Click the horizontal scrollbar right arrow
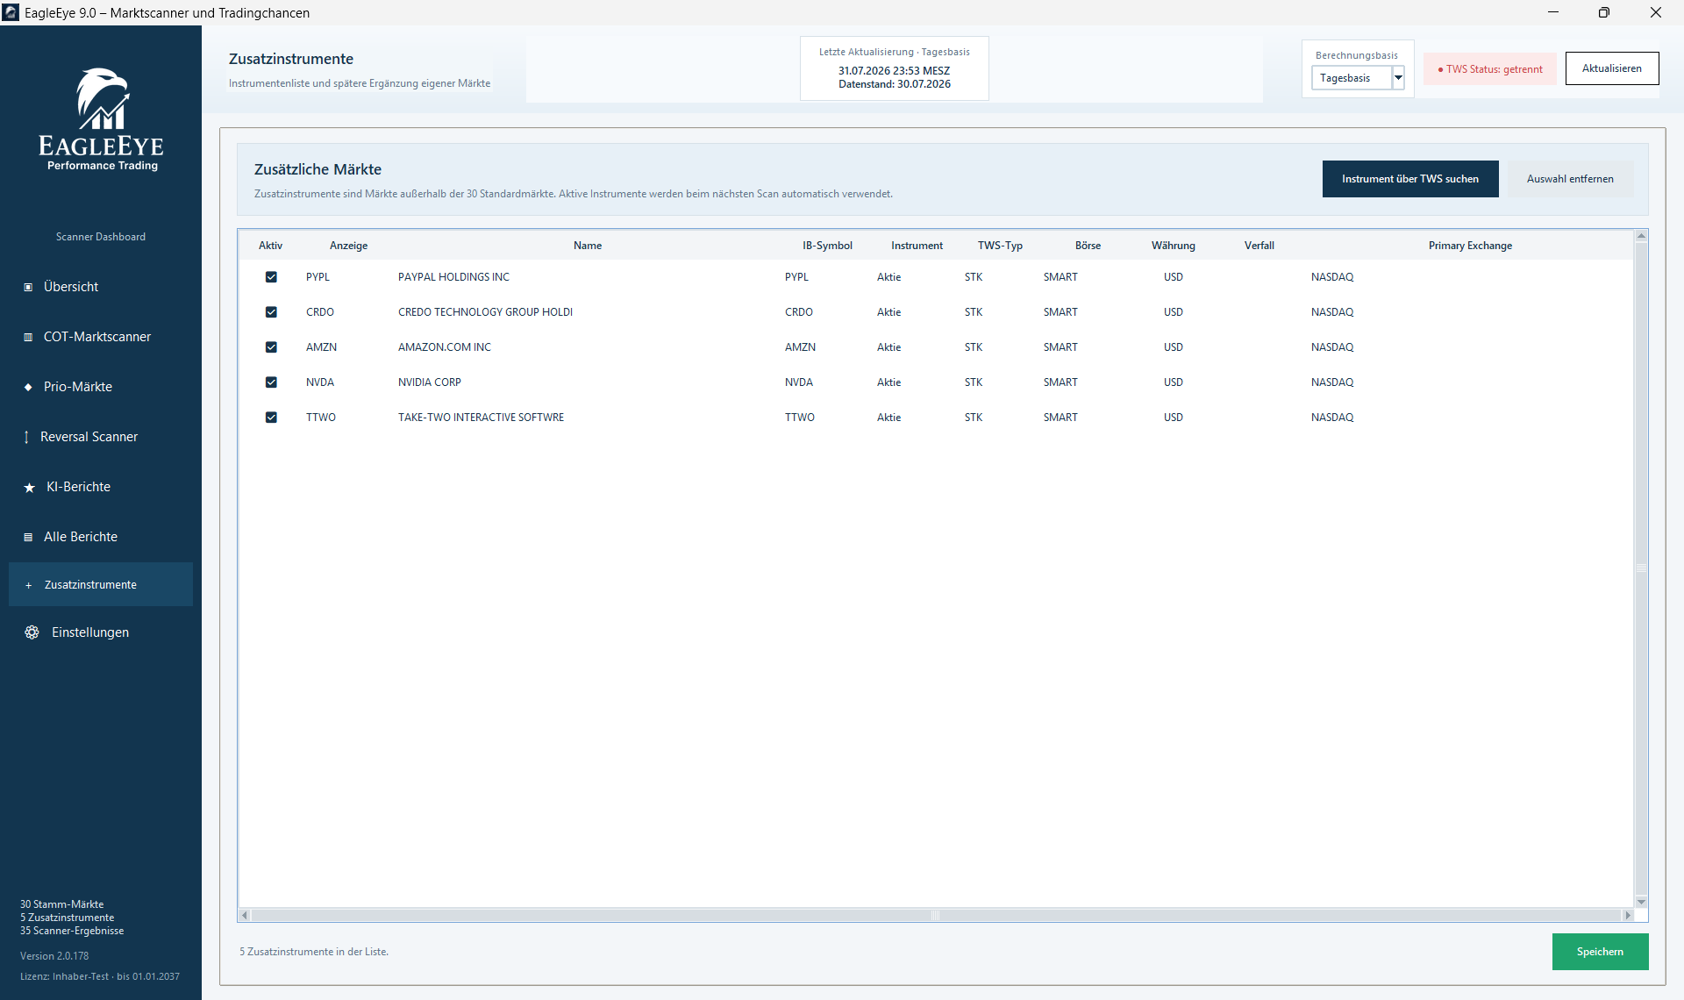The width and height of the screenshot is (1684, 1000). pyautogui.click(x=1628, y=915)
